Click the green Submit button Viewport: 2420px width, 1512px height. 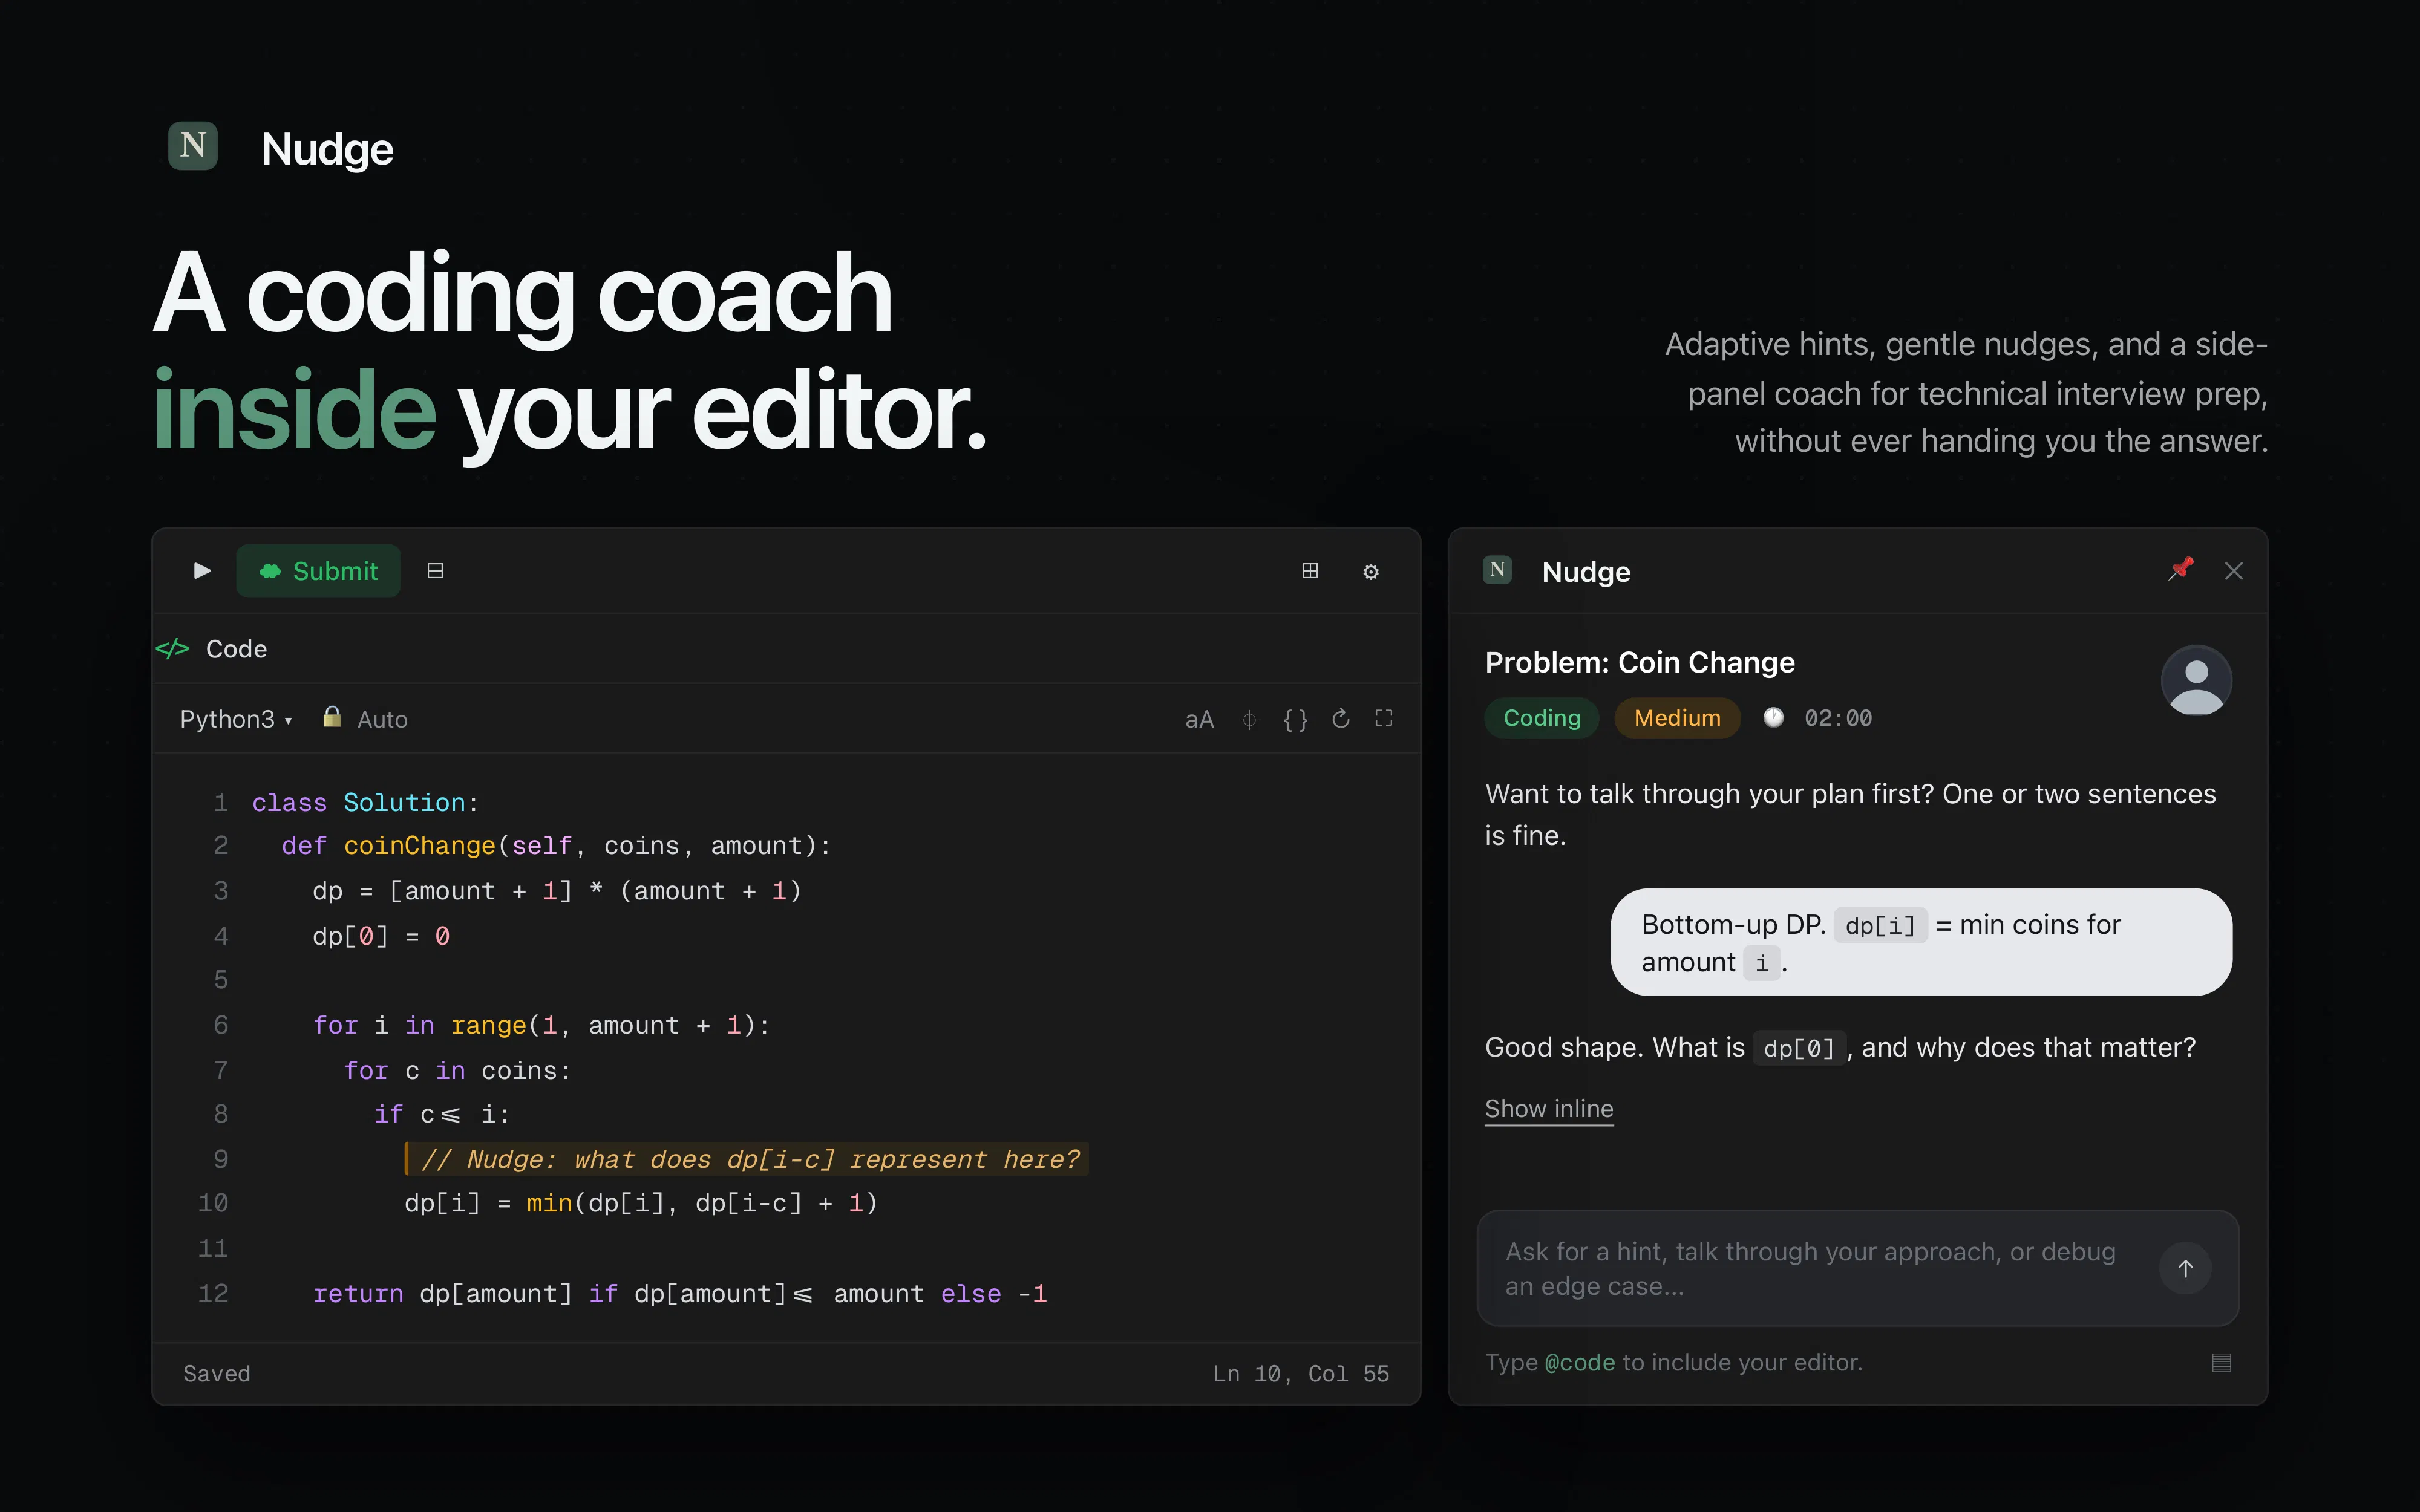318,571
